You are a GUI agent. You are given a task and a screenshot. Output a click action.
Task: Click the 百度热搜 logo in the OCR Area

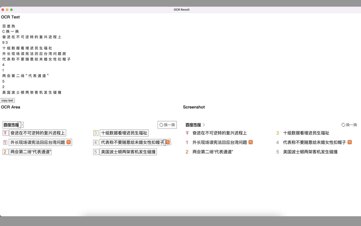(11, 125)
